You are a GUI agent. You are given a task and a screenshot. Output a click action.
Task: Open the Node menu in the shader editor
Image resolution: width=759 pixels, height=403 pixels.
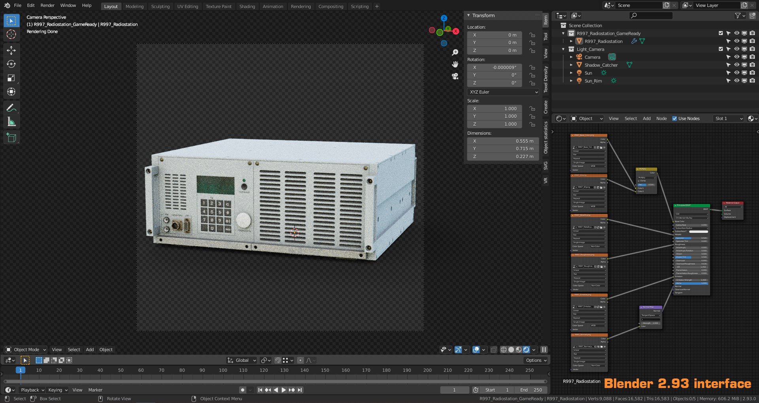pos(661,119)
